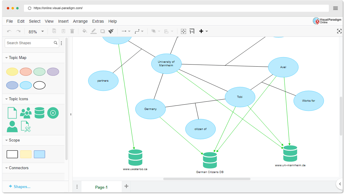The width and height of the screenshot is (346, 196).
Task: Click the full-screen icon at top right
Action: (x=339, y=31)
